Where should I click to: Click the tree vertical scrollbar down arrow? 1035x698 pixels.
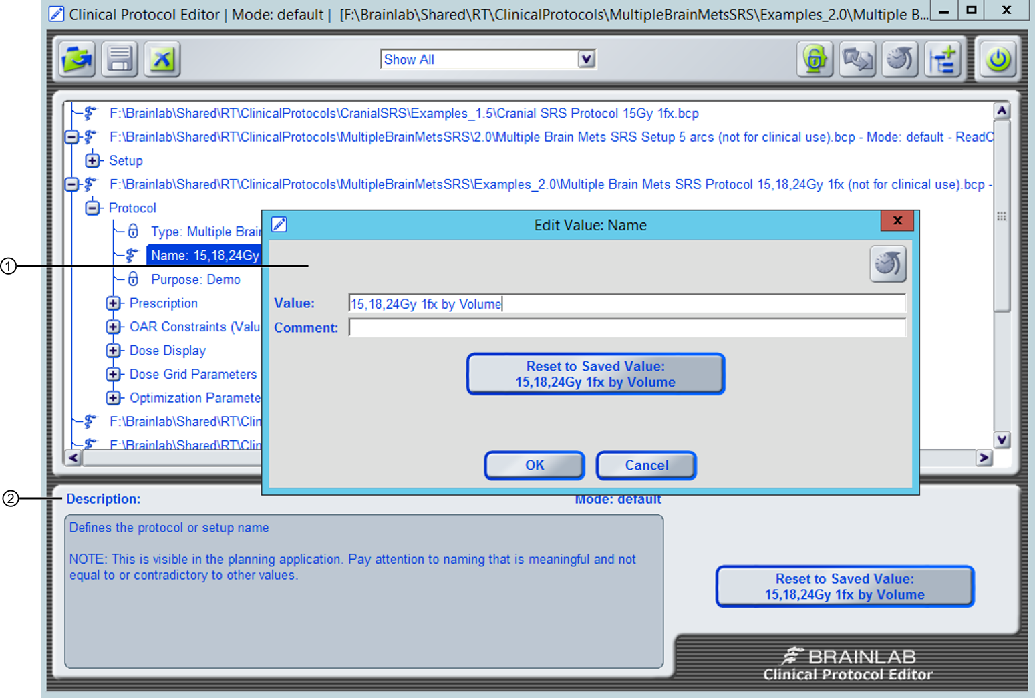click(1002, 440)
